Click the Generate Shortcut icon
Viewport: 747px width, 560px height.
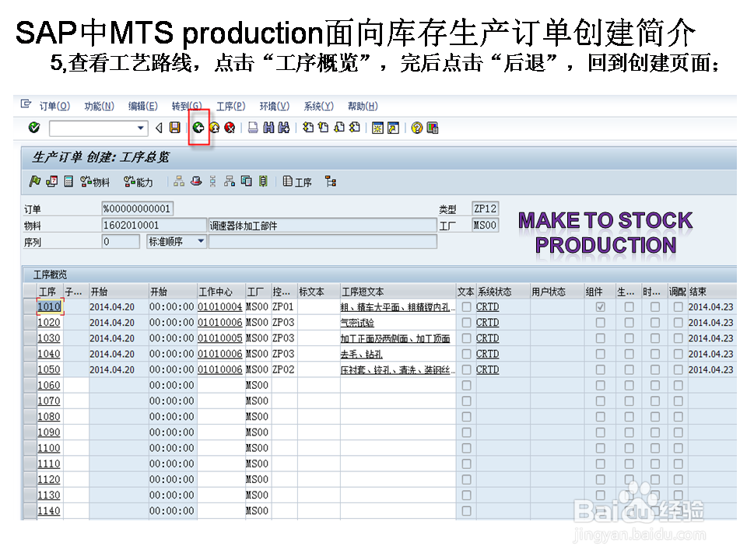coord(393,128)
